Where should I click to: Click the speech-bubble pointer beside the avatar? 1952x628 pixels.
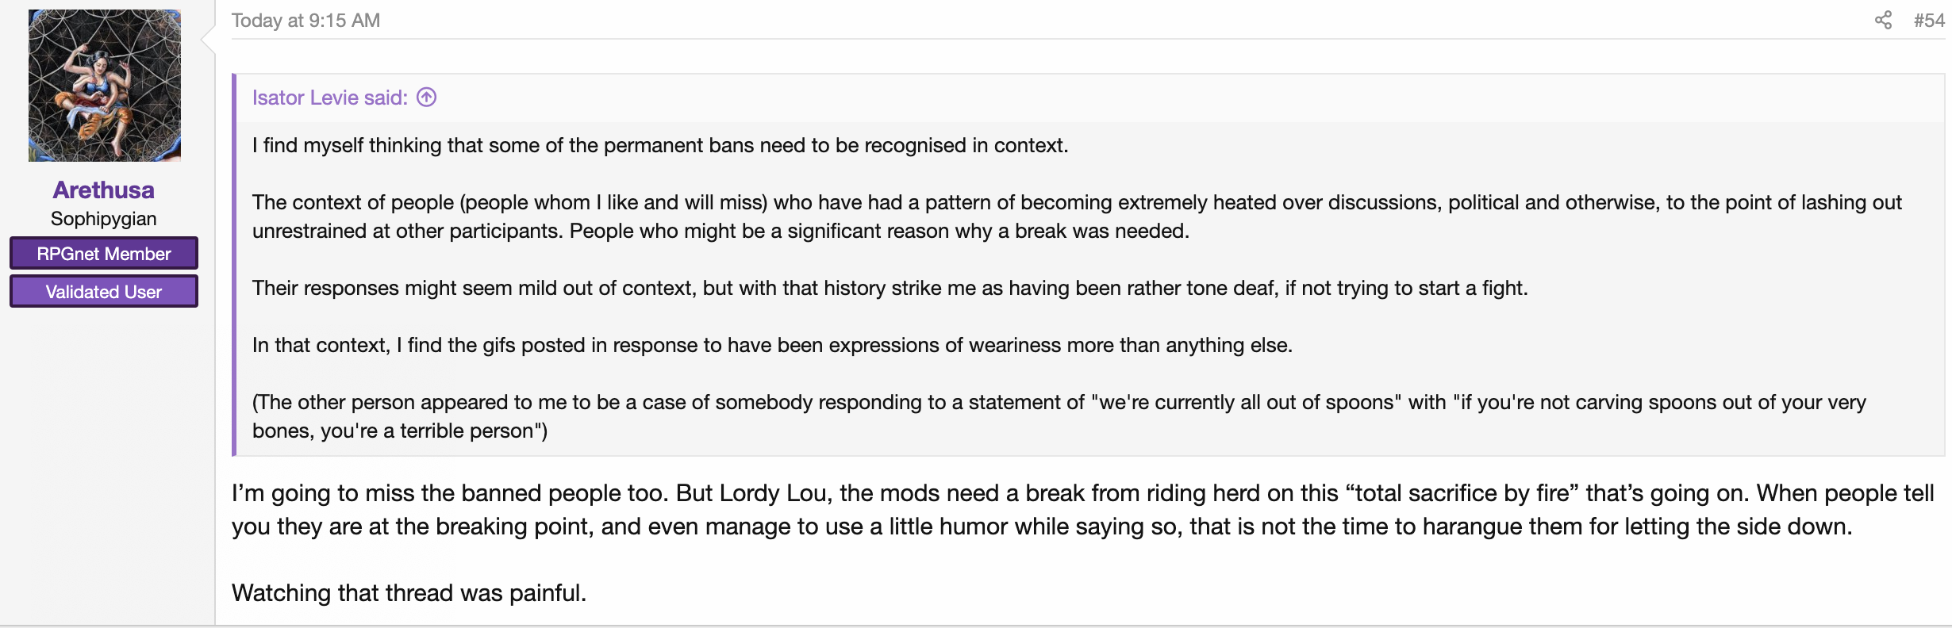pos(208,38)
